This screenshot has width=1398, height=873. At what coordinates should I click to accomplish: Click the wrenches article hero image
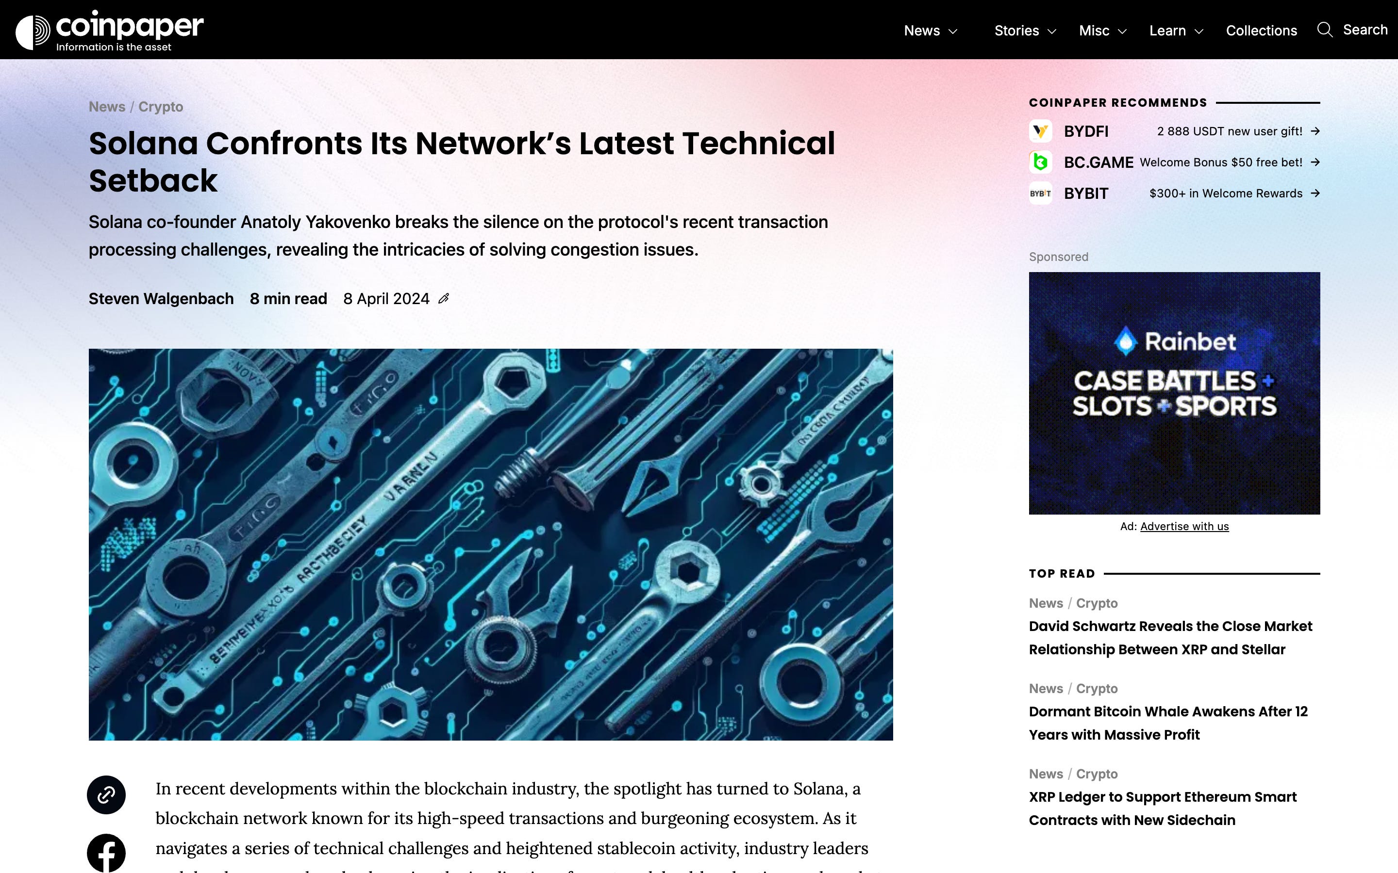click(490, 544)
